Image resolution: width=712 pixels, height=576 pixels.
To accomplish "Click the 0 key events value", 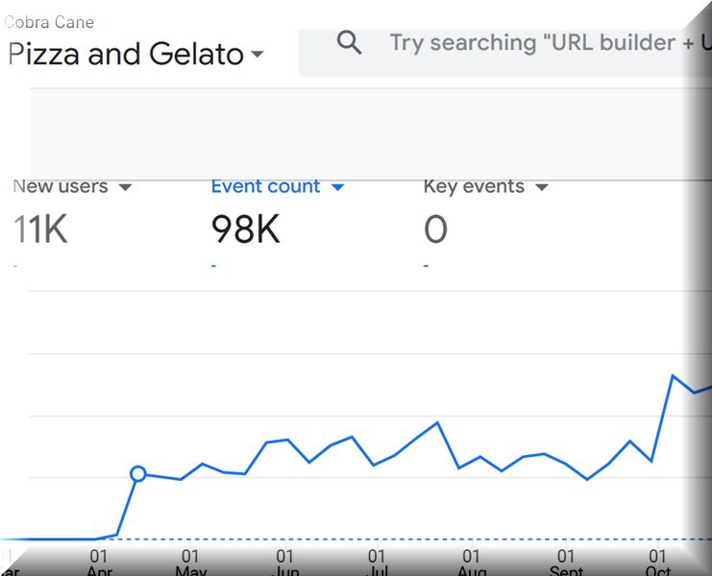I will 435,230.
